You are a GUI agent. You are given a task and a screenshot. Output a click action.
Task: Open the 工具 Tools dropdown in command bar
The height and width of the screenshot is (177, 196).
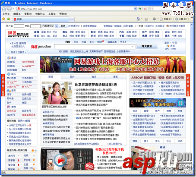pos(182,19)
